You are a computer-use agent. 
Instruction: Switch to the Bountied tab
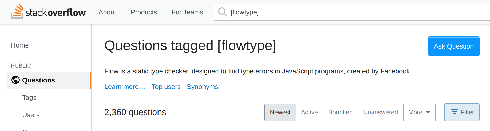click(340, 113)
